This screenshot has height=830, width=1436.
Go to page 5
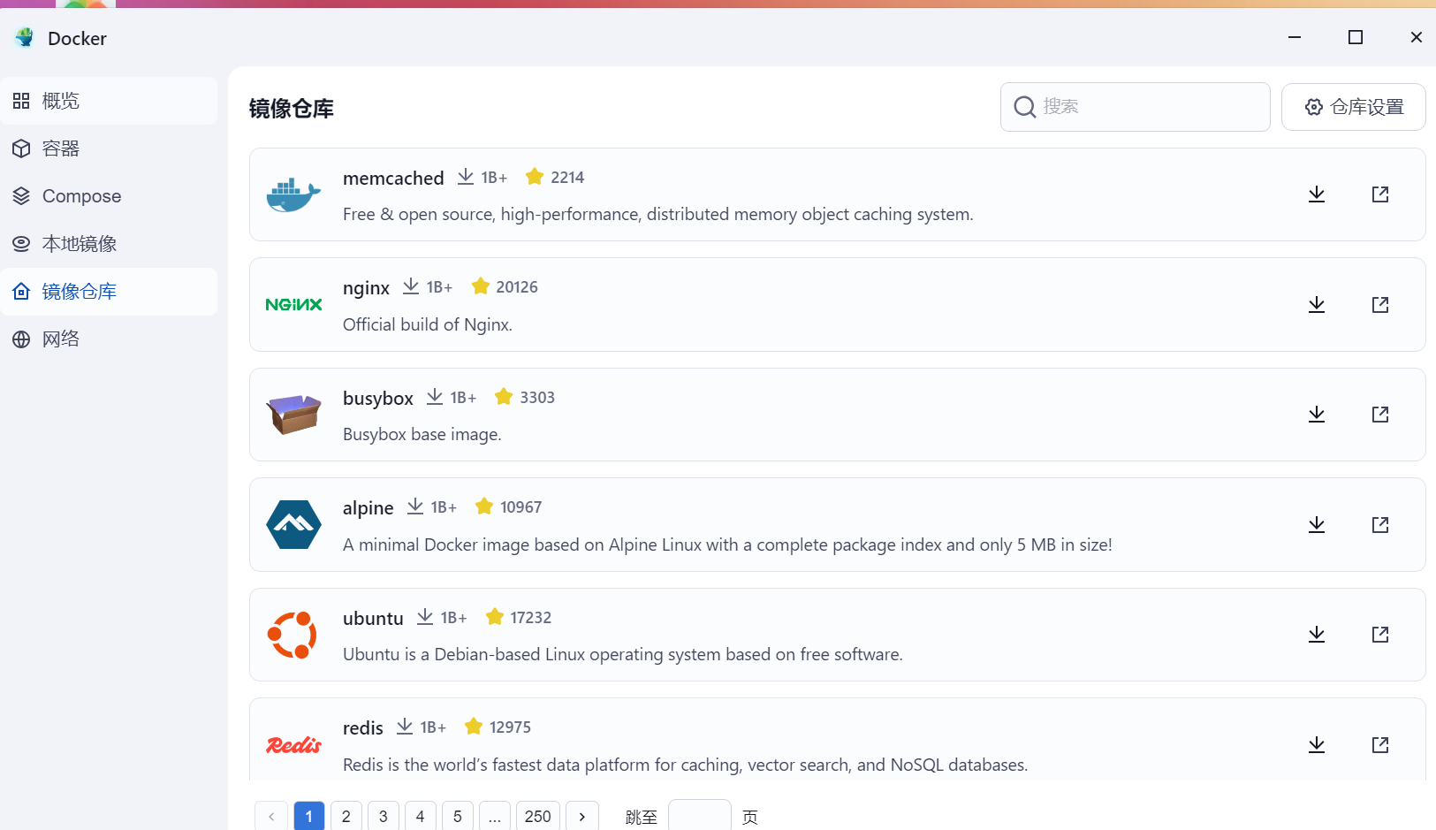[457, 816]
